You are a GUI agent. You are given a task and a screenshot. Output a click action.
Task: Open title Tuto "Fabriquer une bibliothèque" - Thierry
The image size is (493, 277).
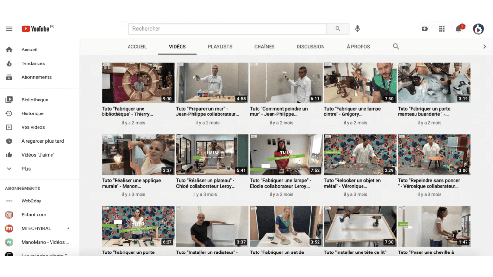pos(127,112)
